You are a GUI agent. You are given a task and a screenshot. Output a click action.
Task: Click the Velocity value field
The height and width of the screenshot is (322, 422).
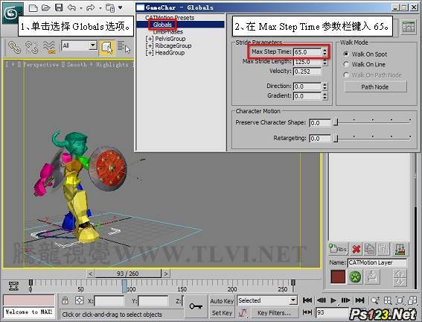[307, 72]
